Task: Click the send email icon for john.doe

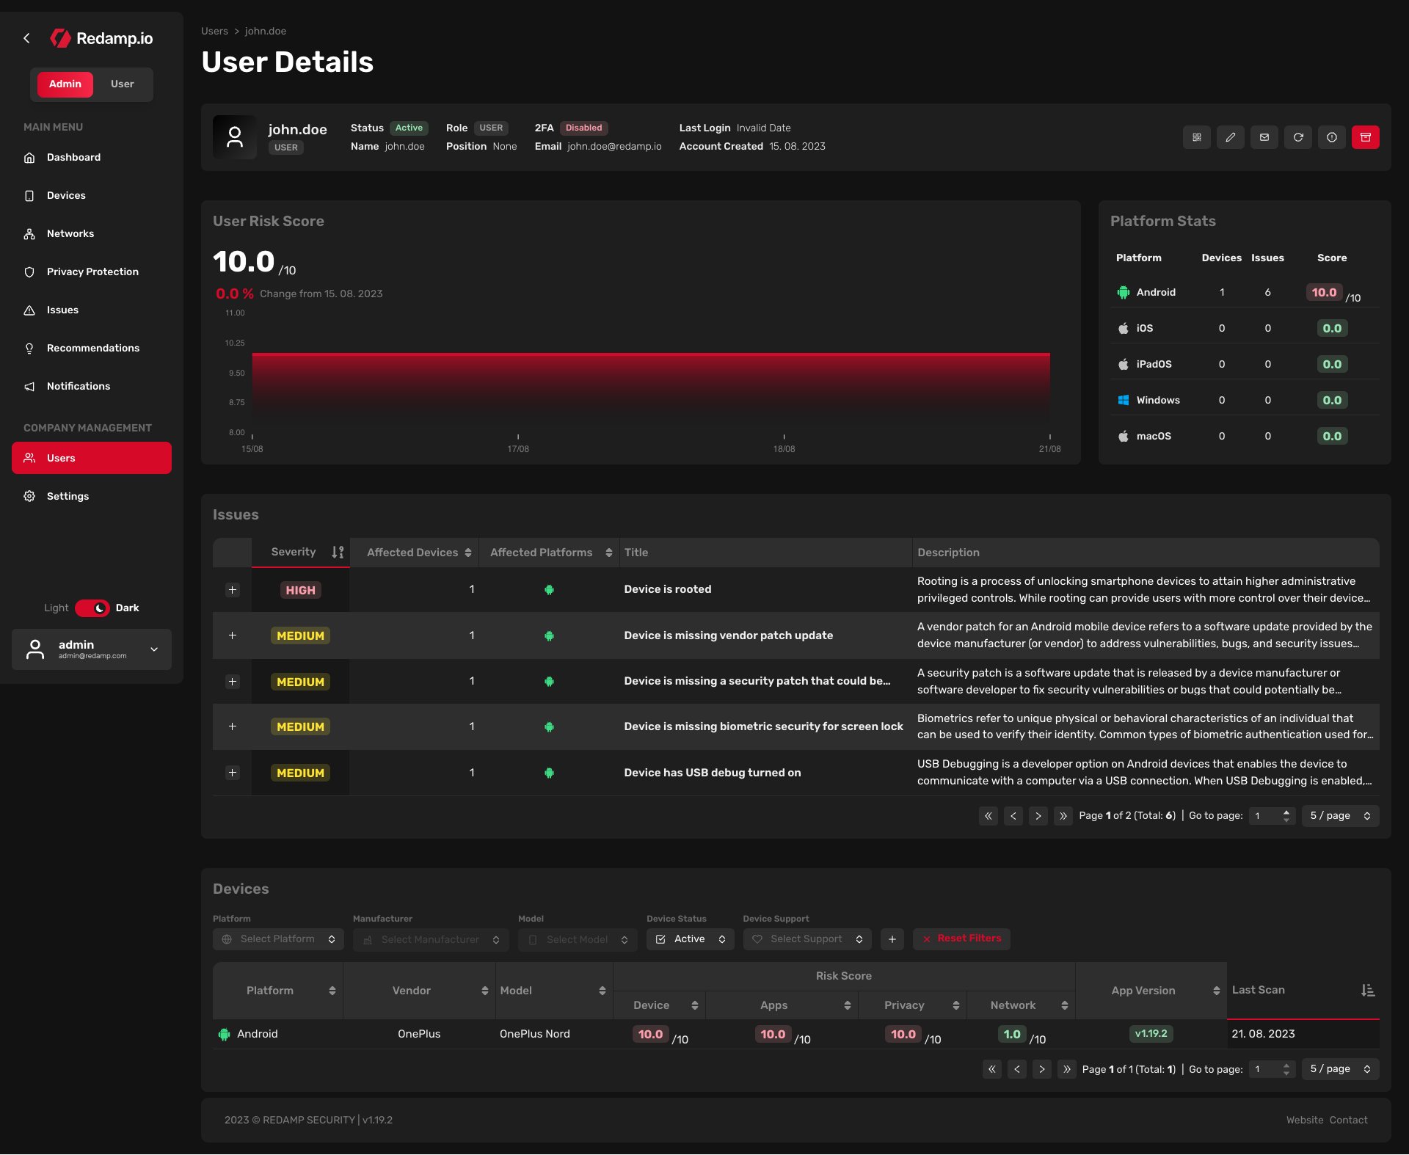Action: pyautogui.click(x=1265, y=137)
